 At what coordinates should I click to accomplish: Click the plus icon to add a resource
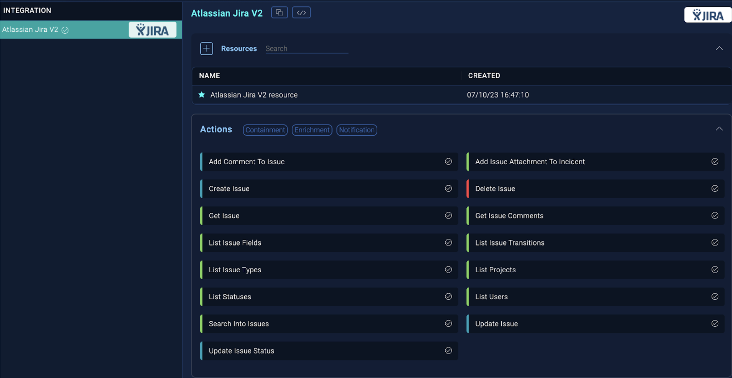[x=206, y=48]
